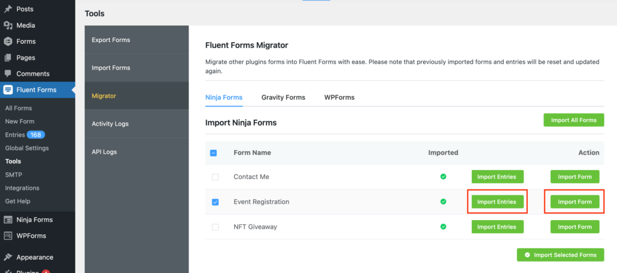Import Entries for Contact Me
The image size is (617, 273).
tap(497, 177)
